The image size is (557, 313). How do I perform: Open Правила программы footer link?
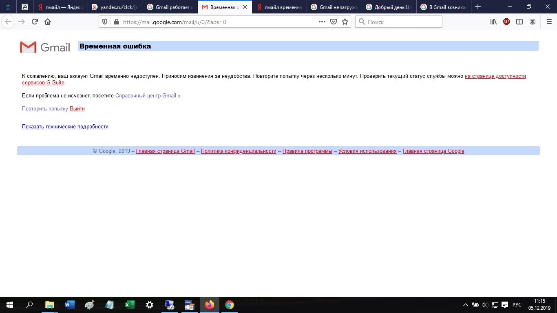click(307, 151)
